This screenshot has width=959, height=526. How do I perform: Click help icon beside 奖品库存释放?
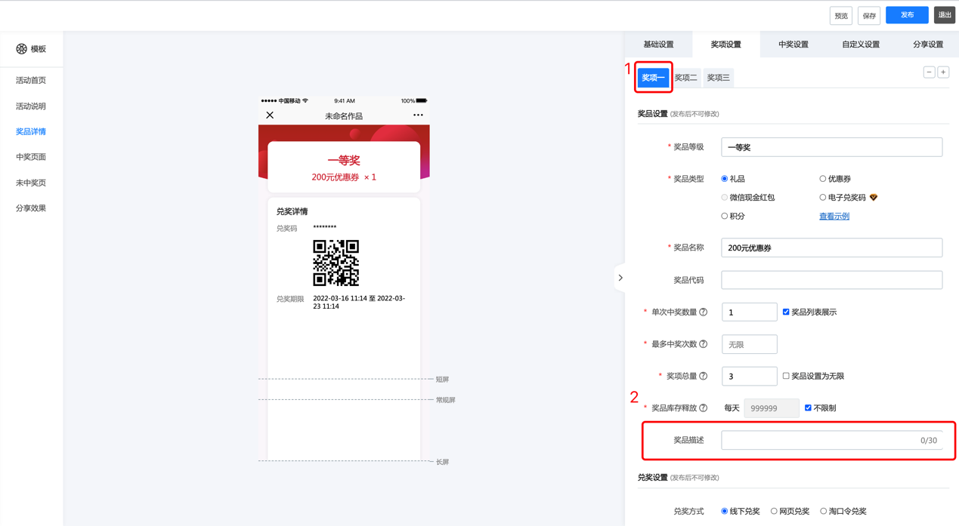704,408
